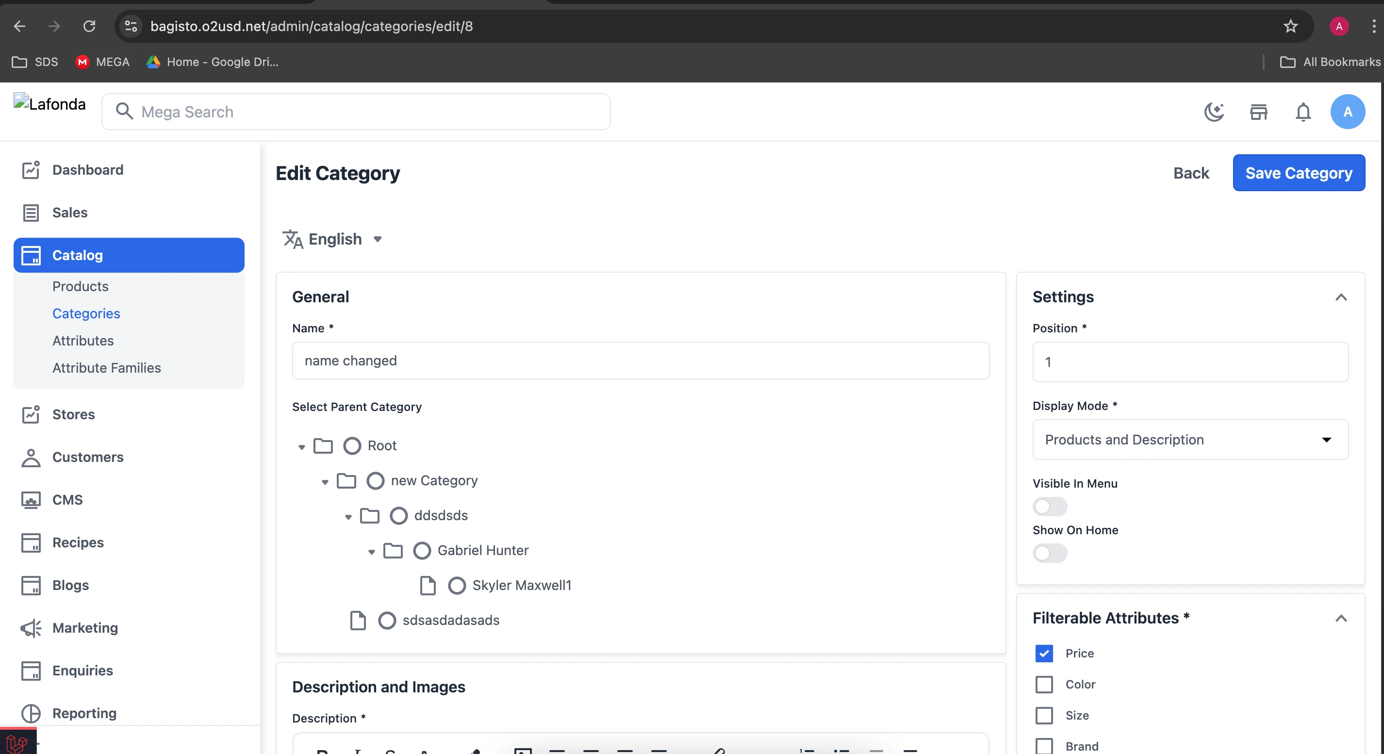Screen dimensions: 1384x754
Task: Open the English language selector
Action: pos(333,239)
